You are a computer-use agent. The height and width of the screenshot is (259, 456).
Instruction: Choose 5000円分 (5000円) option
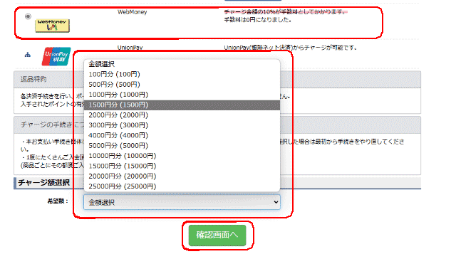click(182, 145)
